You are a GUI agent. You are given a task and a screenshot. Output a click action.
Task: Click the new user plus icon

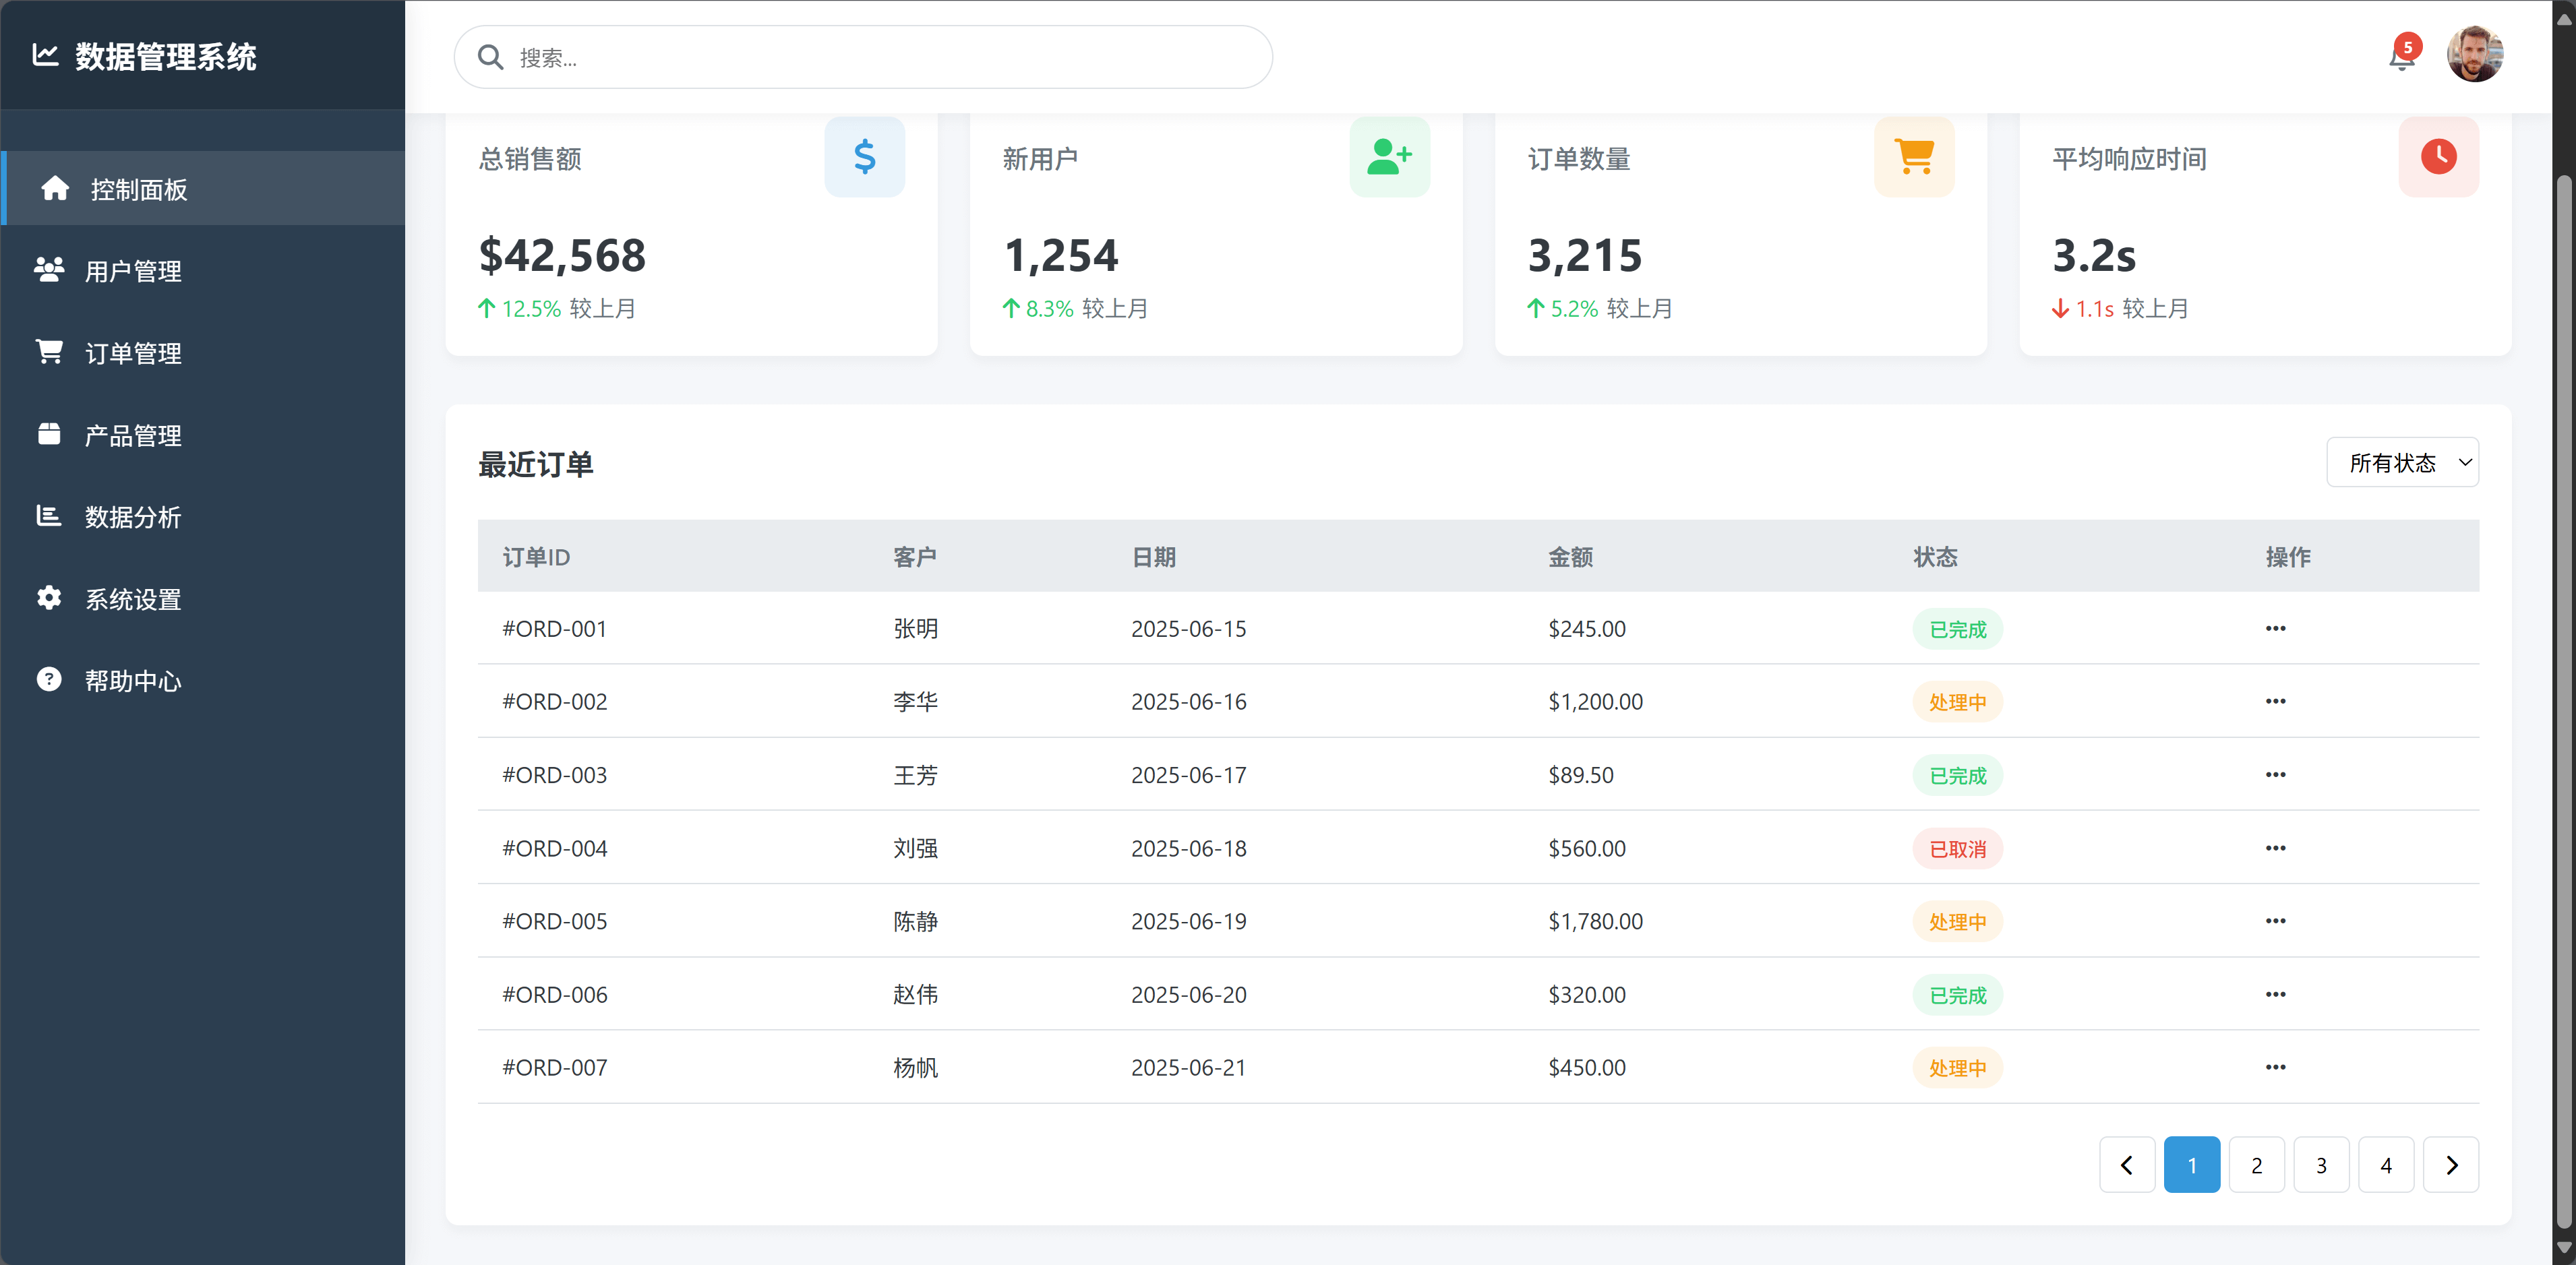[x=1389, y=157]
